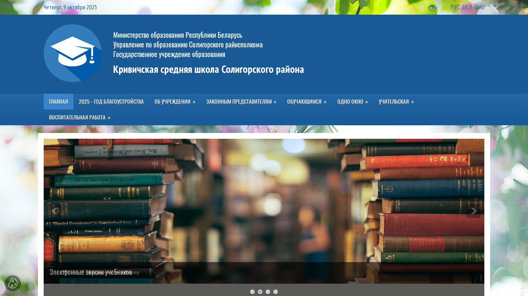
Task: Open 2025 - ГОД БЛАГОУСТРОЙСТВА page
Action: point(111,102)
